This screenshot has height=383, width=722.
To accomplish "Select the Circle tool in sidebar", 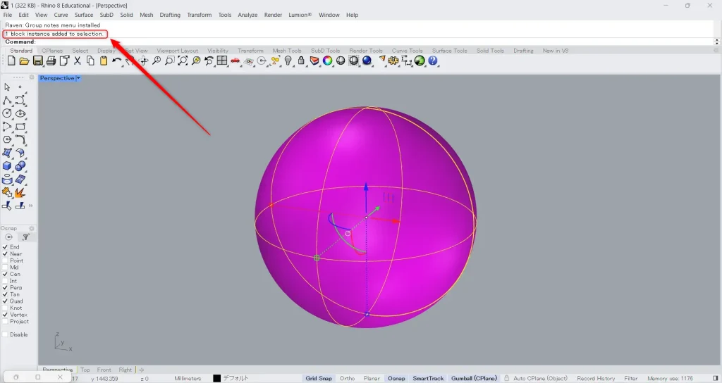I will [7, 113].
